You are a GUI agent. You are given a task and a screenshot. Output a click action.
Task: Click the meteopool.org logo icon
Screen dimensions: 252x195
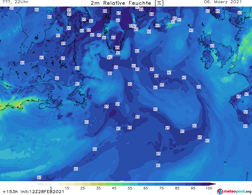[x=220, y=192]
